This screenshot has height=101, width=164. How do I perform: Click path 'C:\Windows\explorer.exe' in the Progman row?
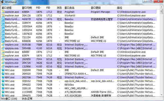click(x=131, y=12)
